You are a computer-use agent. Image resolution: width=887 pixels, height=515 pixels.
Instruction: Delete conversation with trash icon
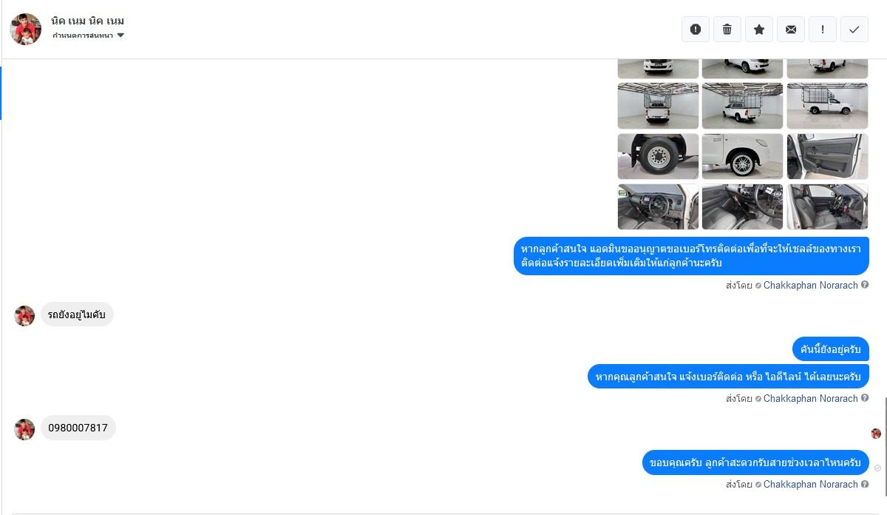pyautogui.click(x=727, y=30)
